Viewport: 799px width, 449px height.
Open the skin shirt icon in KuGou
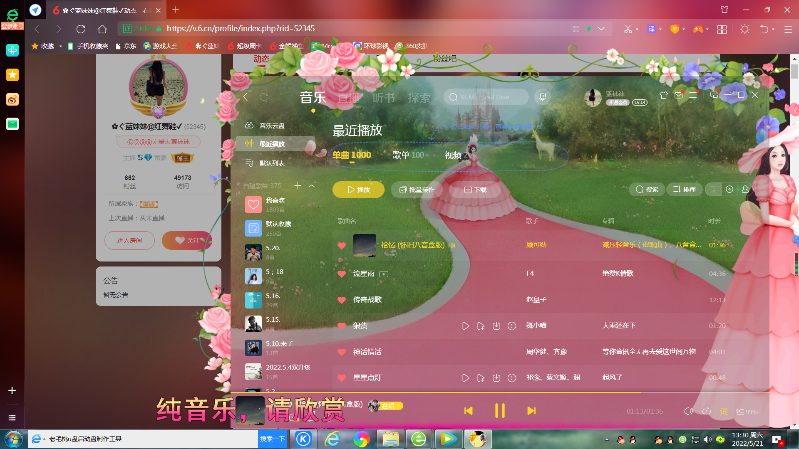pos(664,95)
